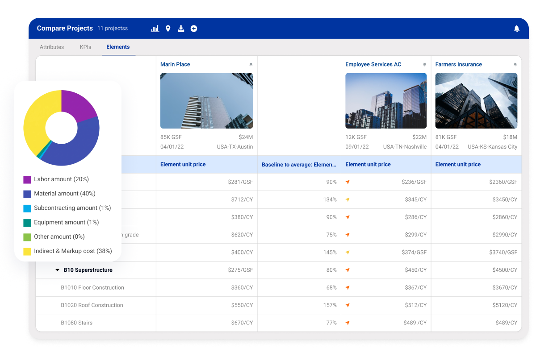
Task: Click the Other amount green swatch
Action: 27,237
